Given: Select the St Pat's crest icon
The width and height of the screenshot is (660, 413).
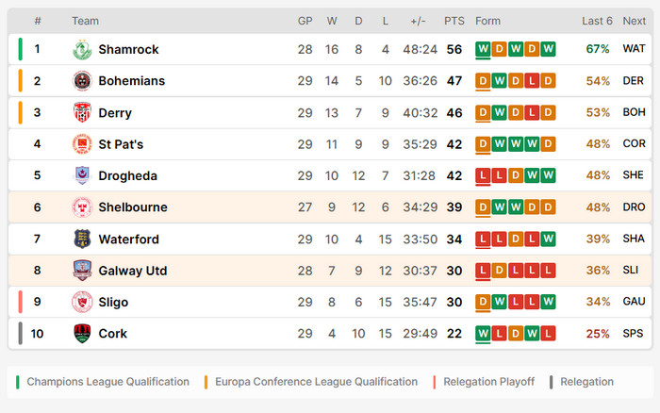Looking at the screenshot, I should 82,144.
